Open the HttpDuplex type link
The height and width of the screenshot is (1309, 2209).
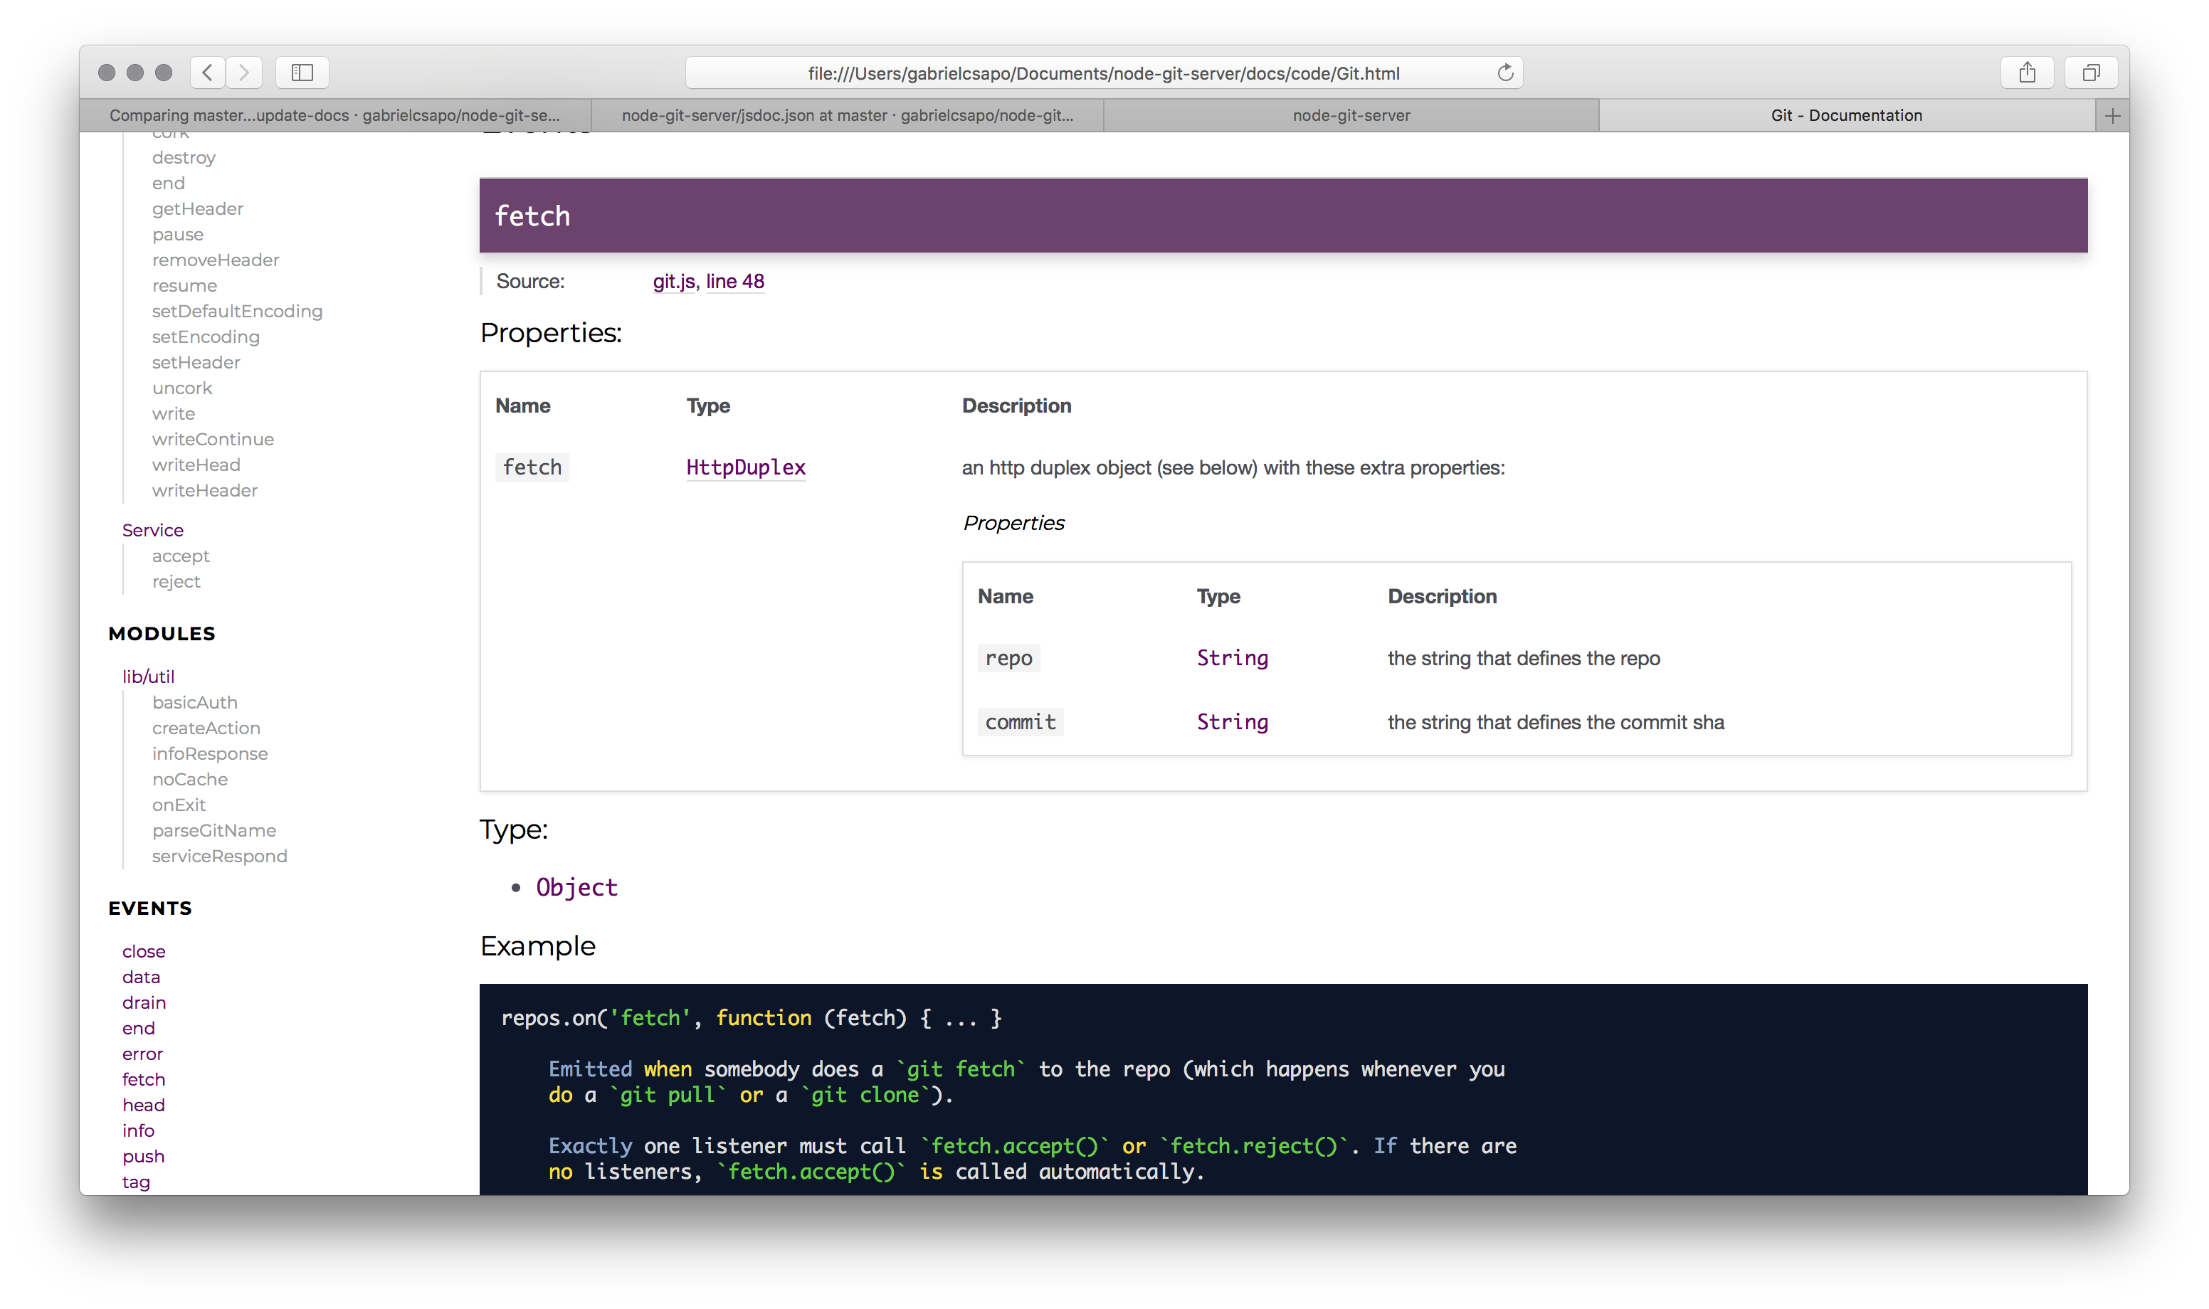click(745, 467)
